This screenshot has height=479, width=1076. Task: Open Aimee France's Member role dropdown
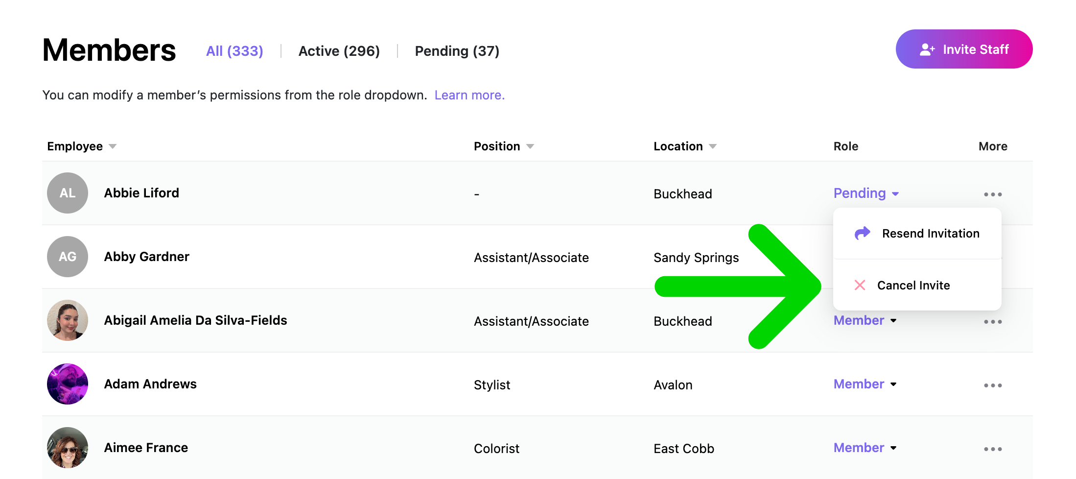point(865,448)
